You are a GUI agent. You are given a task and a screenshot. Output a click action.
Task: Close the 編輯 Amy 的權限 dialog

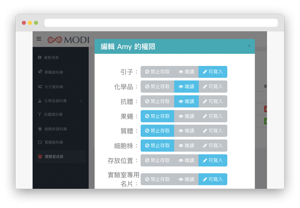click(x=249, y=46)
